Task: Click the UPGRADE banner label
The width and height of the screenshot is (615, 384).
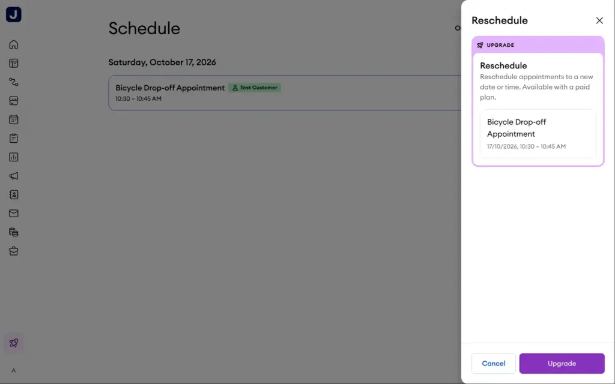Action: [500, 45]
